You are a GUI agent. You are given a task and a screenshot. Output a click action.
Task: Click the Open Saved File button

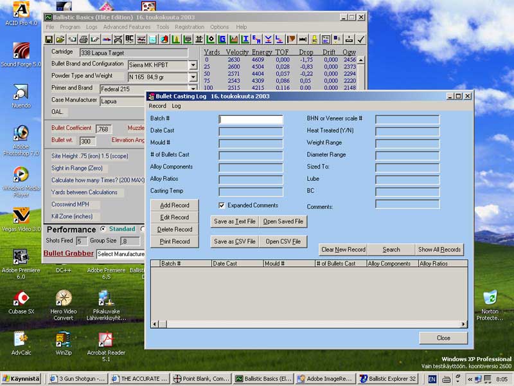tap(283, 221)
